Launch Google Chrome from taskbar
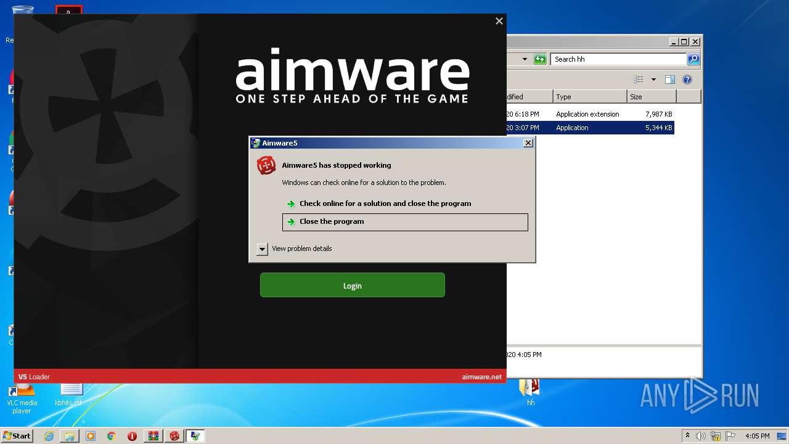Viewport: 789px width, 444px height. click(x=111, y=436)
